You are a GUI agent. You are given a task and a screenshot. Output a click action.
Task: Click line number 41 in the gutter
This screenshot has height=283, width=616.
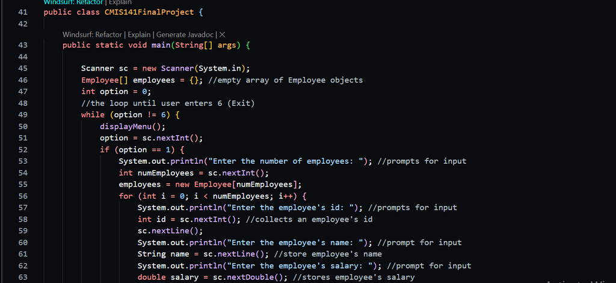pos(23,12)
